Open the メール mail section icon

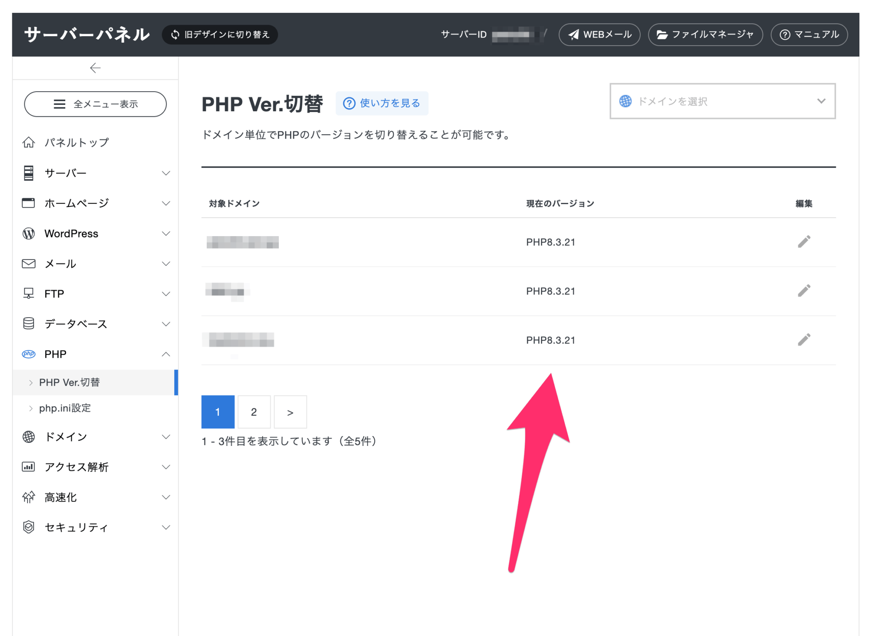(x=28, y=263)
